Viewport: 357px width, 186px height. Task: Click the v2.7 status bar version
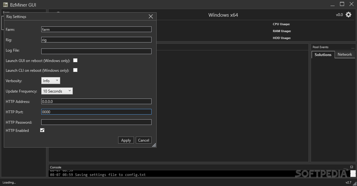click(348, 182)
